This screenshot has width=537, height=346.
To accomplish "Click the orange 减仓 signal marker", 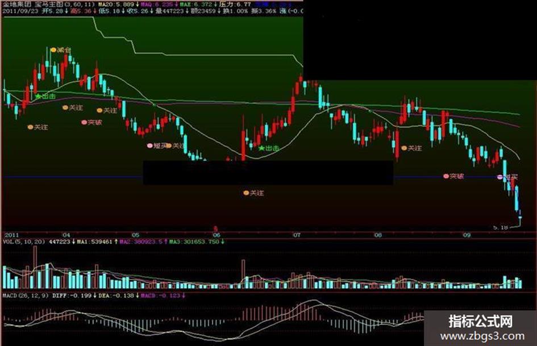I will click(x=61, y=50).
